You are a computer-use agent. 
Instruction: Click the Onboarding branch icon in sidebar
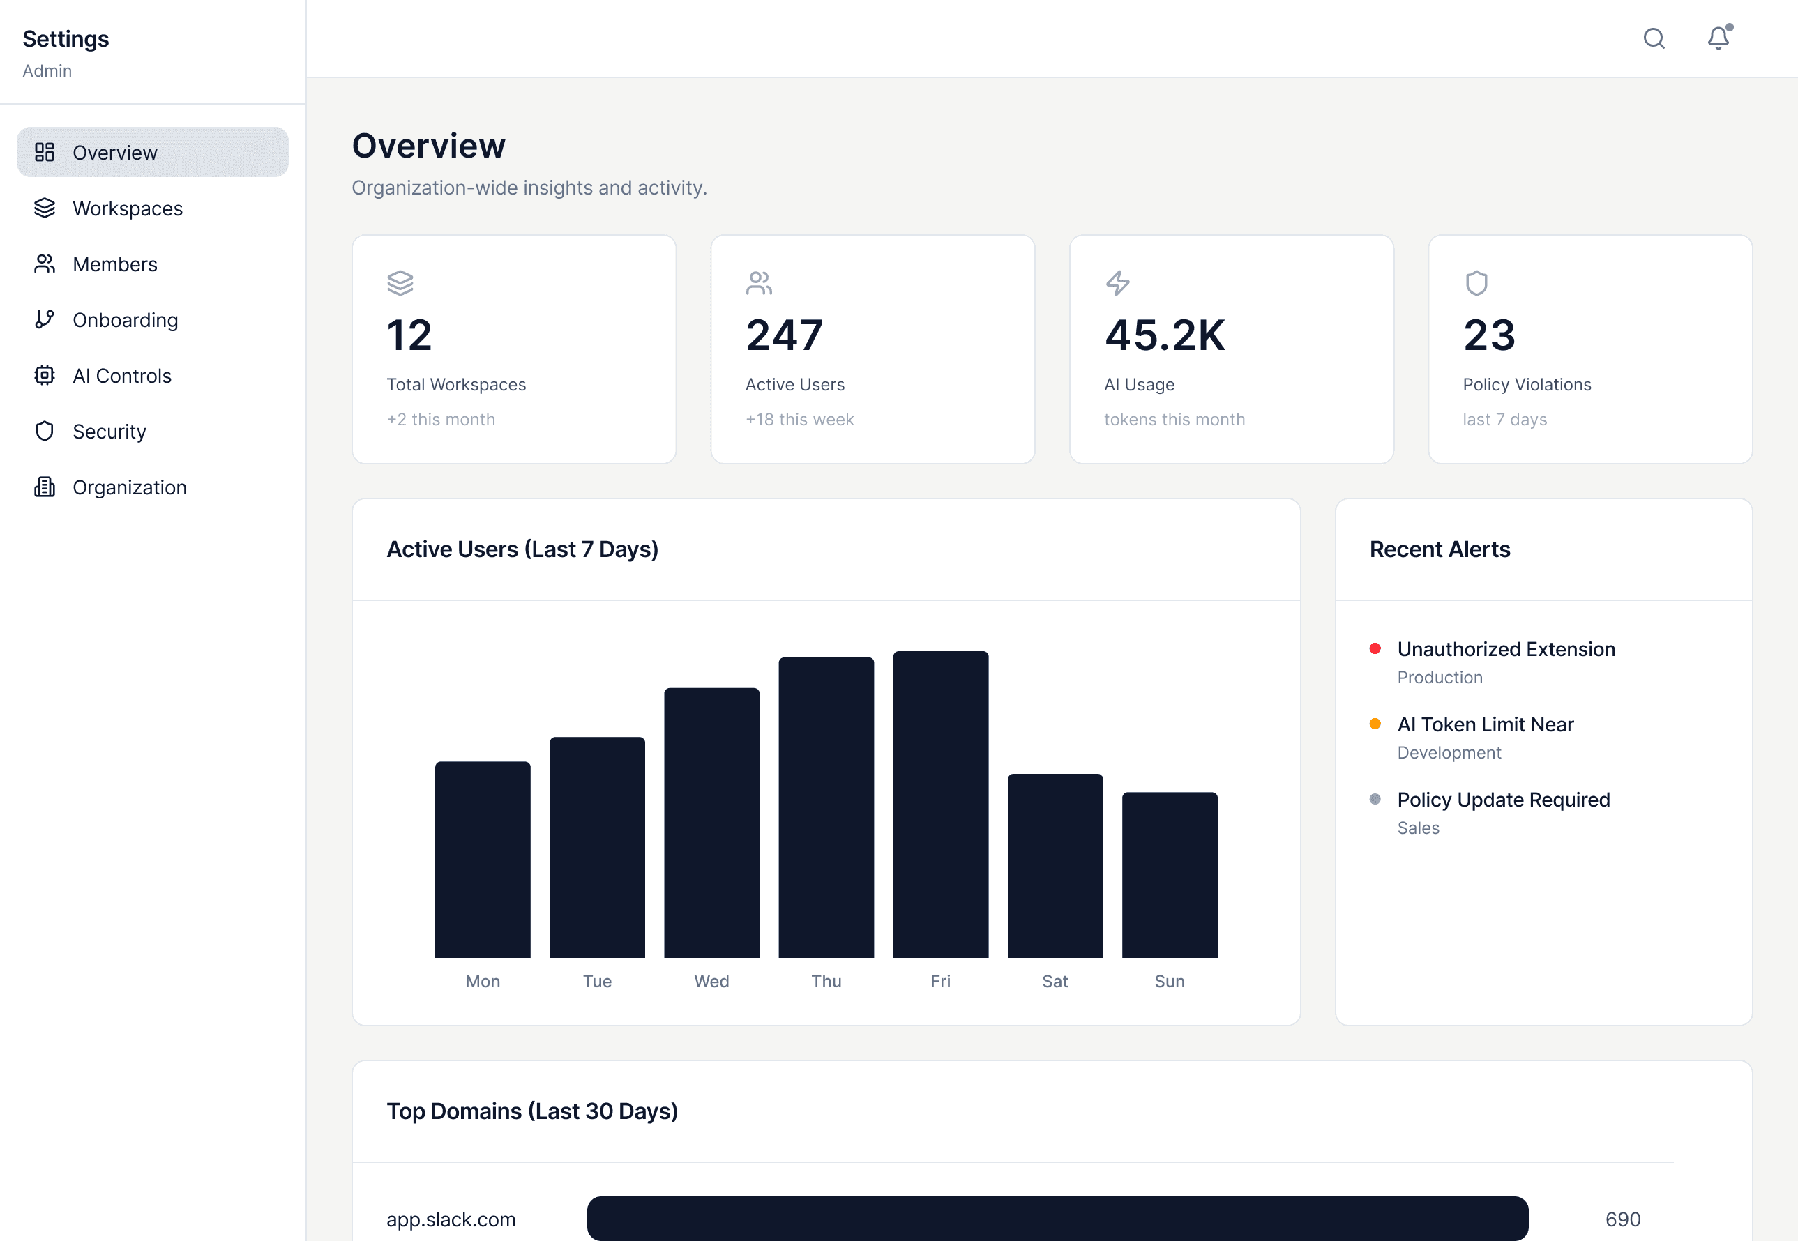(x=45, y=319)
